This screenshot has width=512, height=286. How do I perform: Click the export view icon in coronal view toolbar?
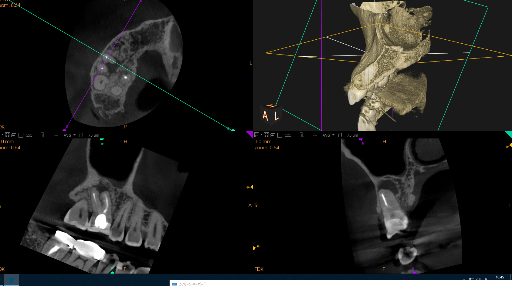coord(273,135)
